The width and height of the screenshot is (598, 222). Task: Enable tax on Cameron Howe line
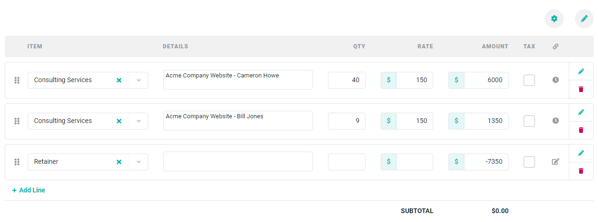coord(529,80)
